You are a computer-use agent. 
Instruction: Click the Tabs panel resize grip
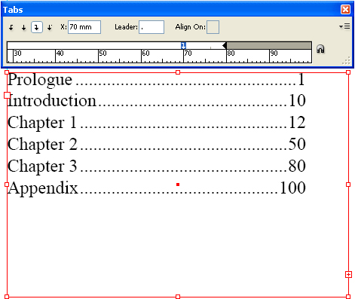[x=347, y=60]
